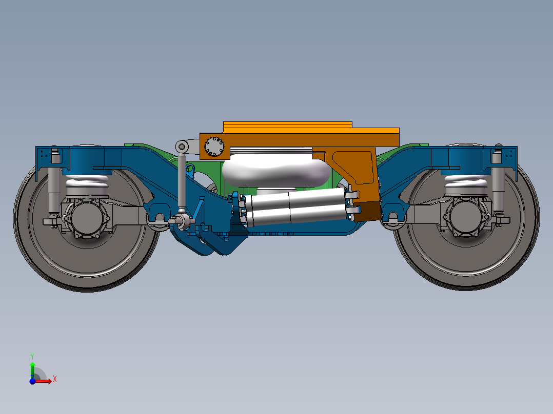Select the vertical grey link rod

[x=182, y=181]
